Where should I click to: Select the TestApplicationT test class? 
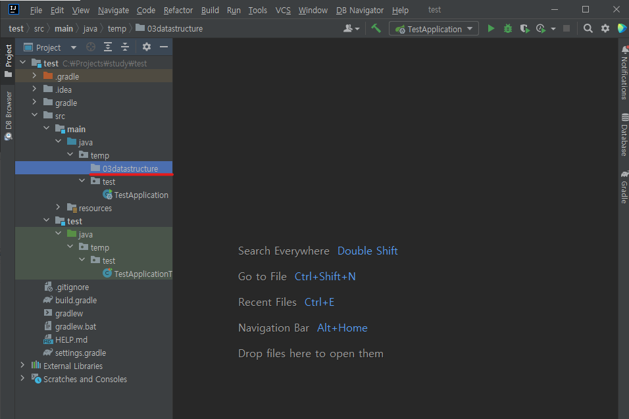click(138, 274)
